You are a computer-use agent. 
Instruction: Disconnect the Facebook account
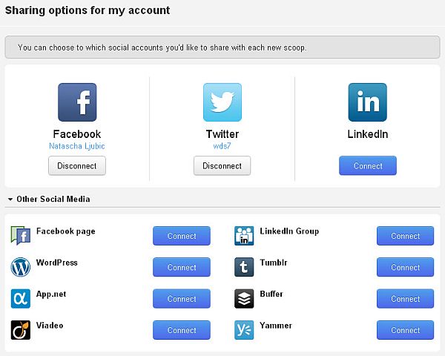(x=77, y=166)
